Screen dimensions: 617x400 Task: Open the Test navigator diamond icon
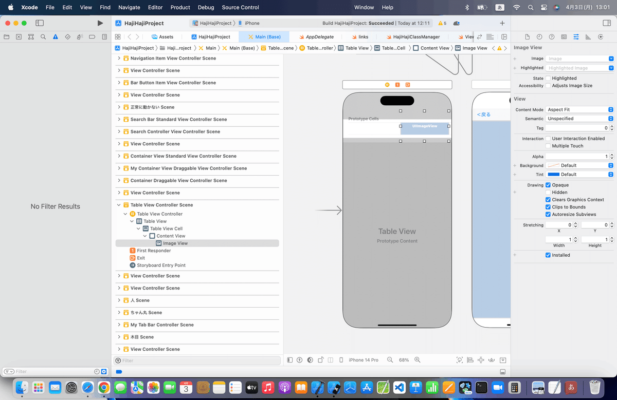point(68,37)
